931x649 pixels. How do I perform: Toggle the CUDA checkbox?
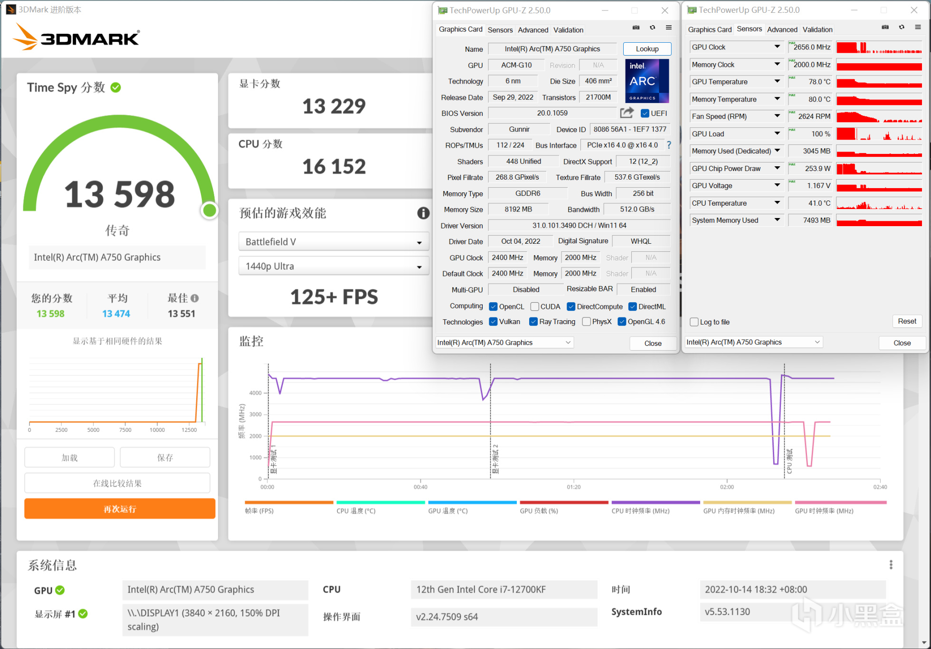pos(535,306)
